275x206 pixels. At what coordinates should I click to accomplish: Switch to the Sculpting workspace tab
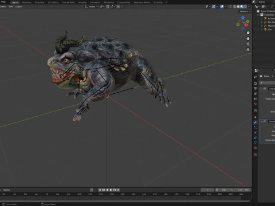[x=40, y=2]
